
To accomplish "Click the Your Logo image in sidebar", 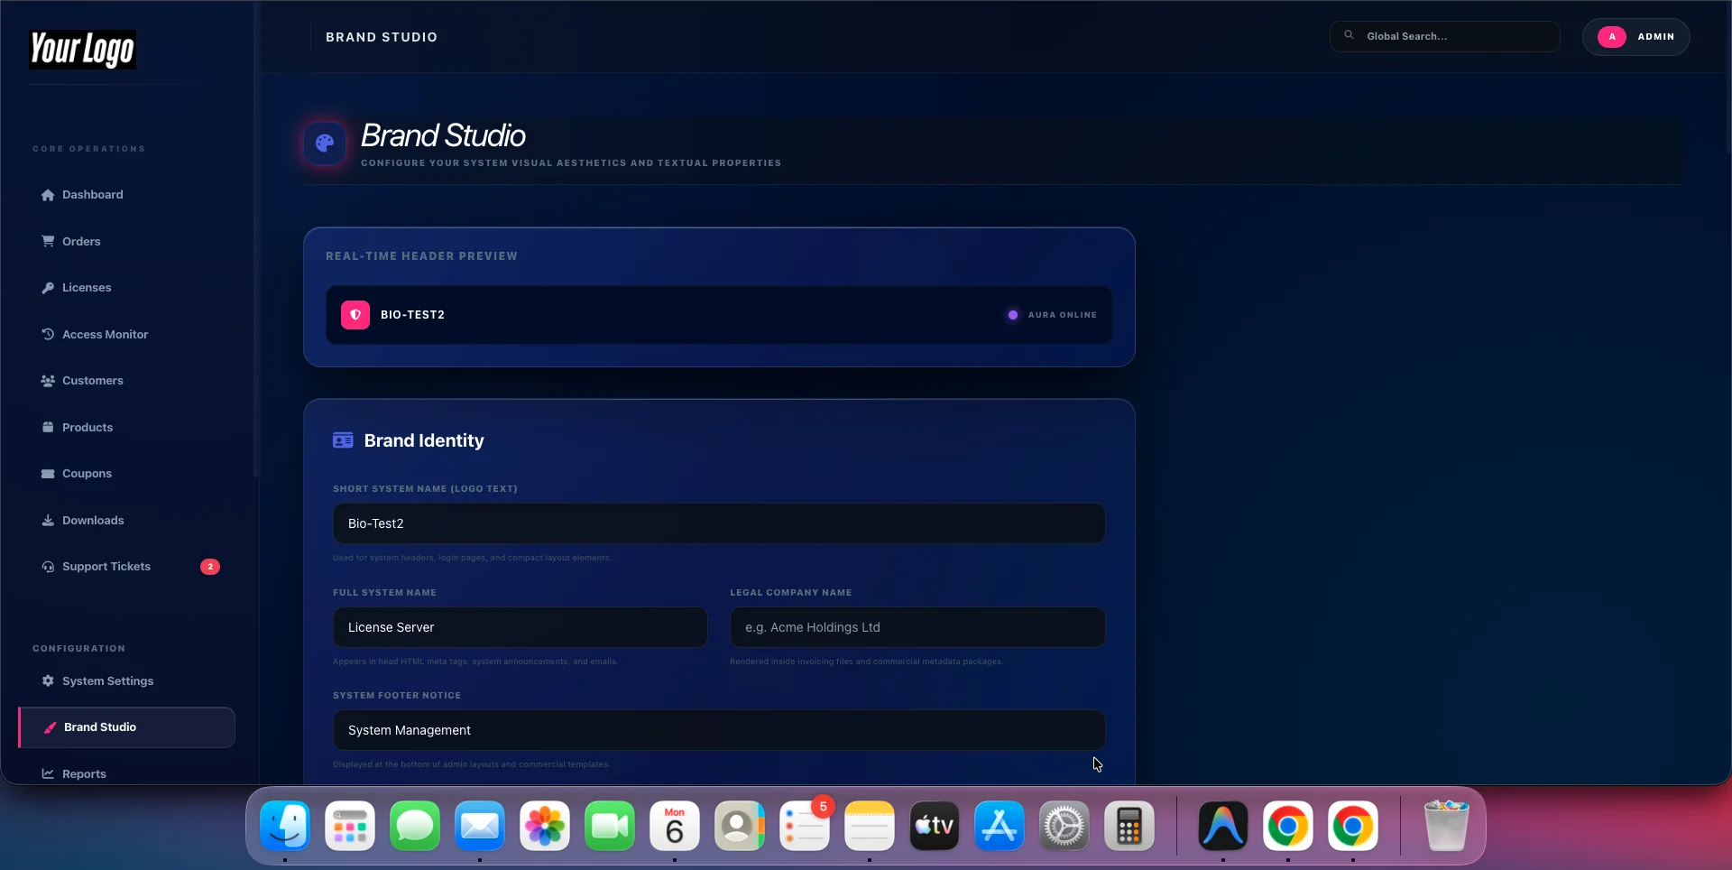I will tap(82, 50).
